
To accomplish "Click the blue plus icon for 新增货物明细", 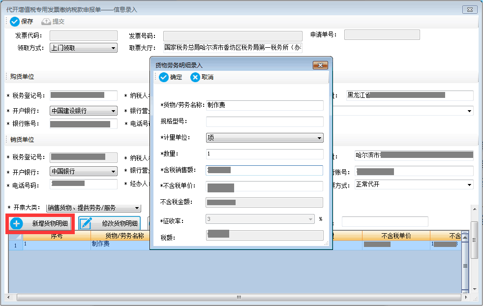I will 17,223.
